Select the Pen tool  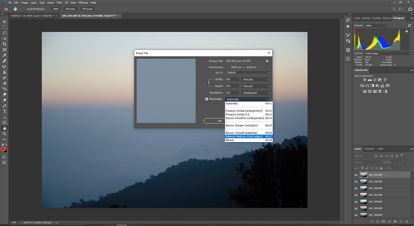pos(5,106)
